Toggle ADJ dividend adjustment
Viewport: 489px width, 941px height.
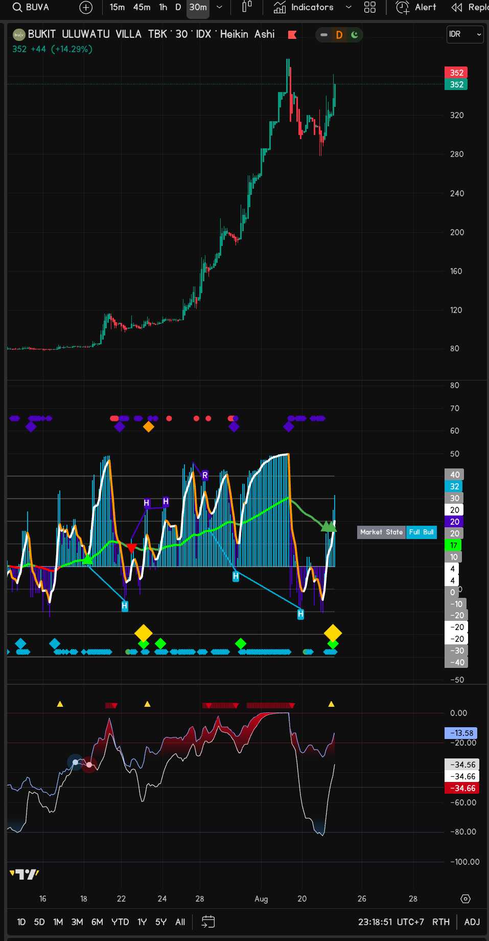pos(472,922)
